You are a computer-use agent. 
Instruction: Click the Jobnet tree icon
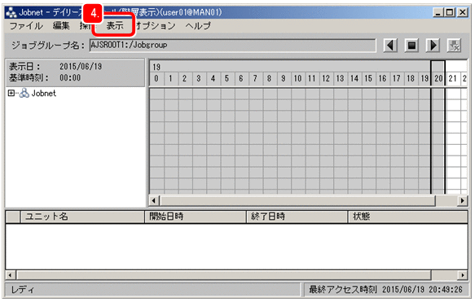[24, 93]
